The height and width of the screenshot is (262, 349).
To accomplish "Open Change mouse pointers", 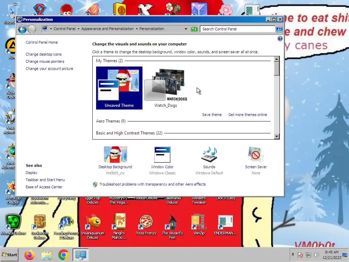I will pos(45,61).
